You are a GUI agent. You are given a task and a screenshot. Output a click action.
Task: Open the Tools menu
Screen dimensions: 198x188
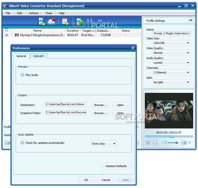49,13
